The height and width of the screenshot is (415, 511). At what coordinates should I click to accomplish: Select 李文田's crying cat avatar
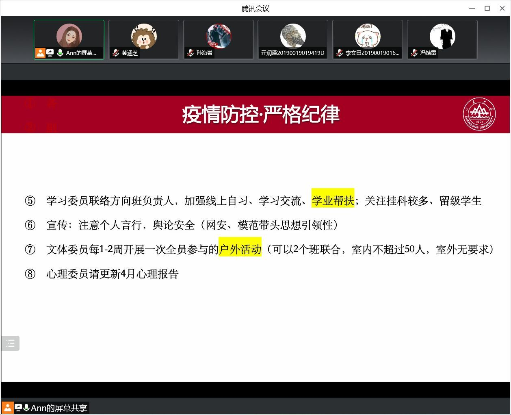point(368,36)
